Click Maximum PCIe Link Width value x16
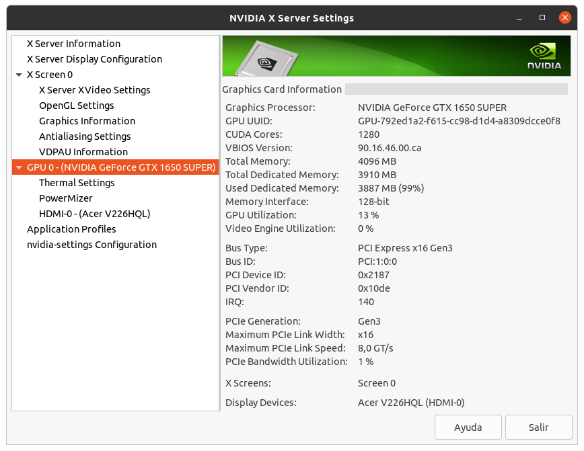 365,335
